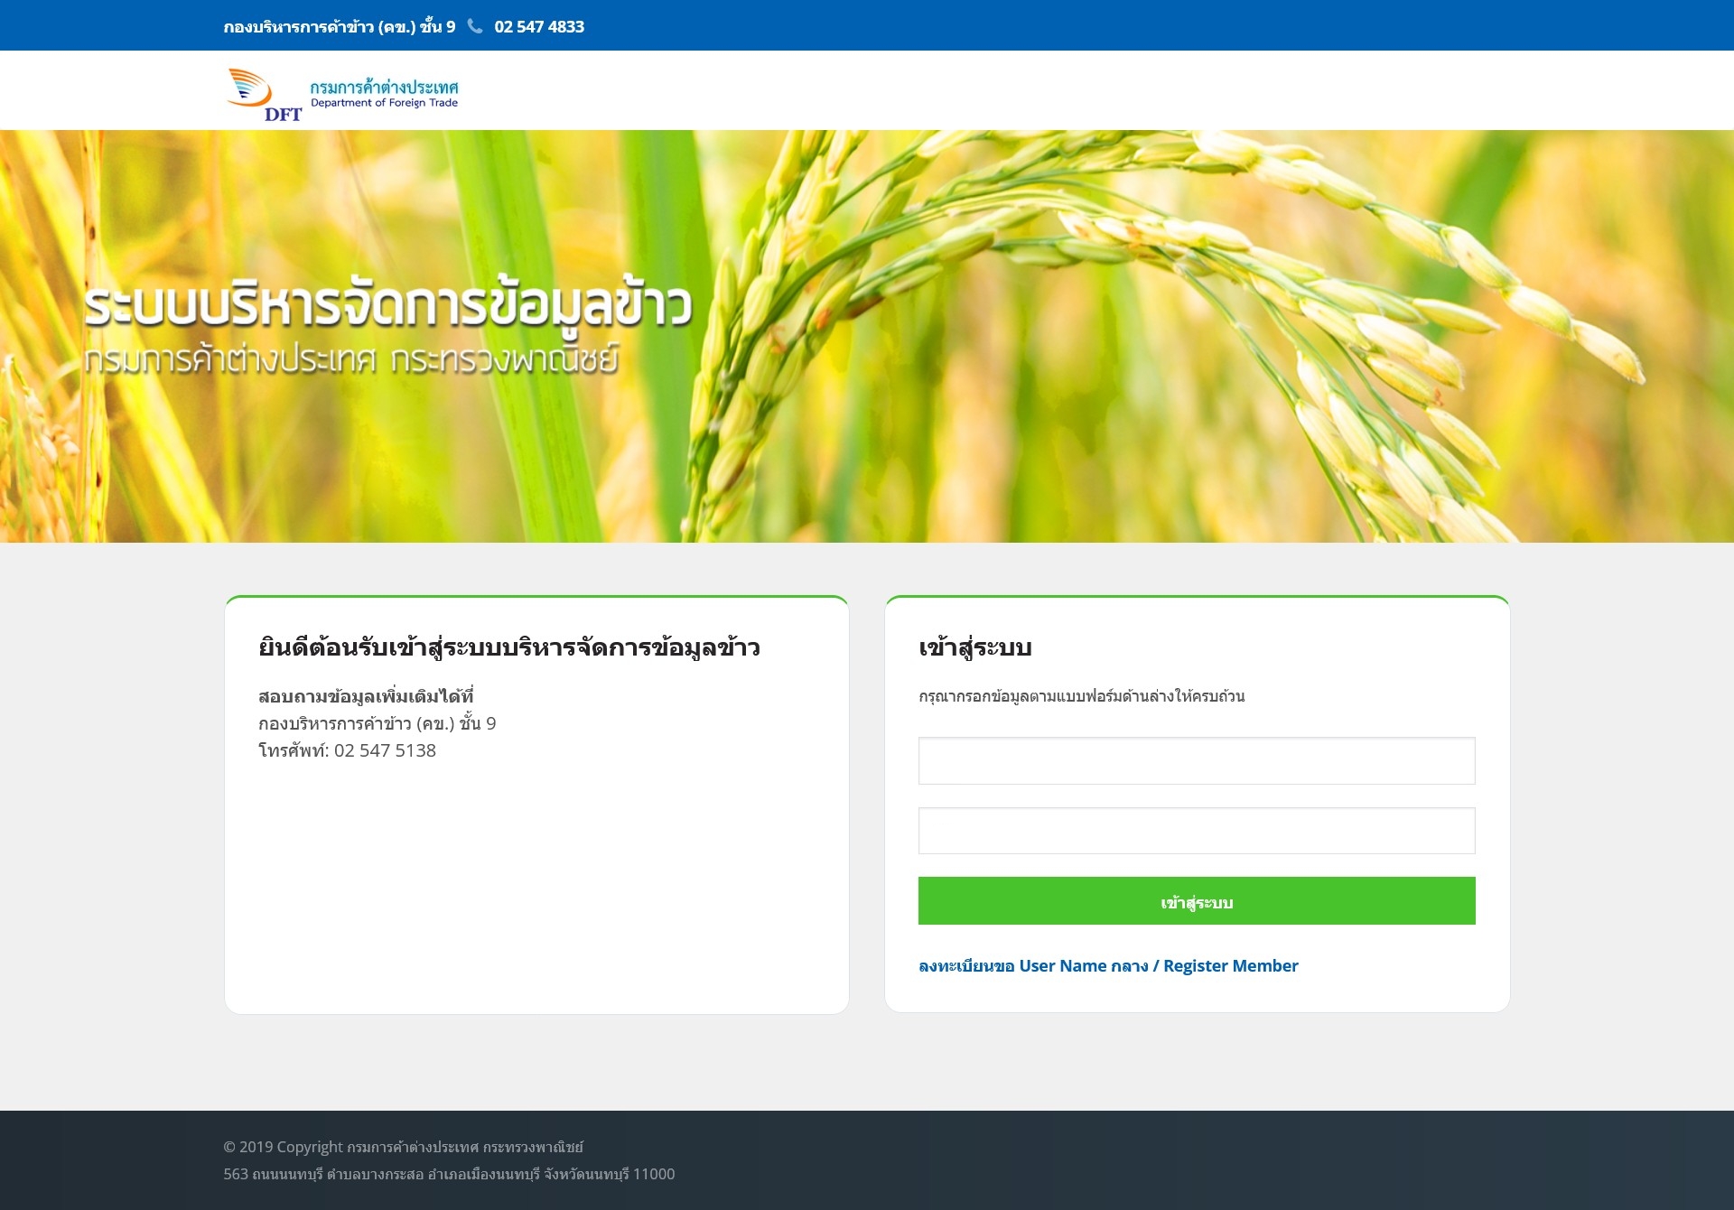Click the เข้าสู่ระบบ panel heading
Screen dimensions: 1734x1210
[974, 647]
